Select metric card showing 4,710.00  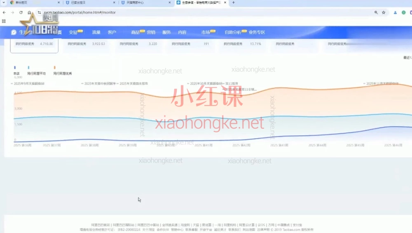34,45
